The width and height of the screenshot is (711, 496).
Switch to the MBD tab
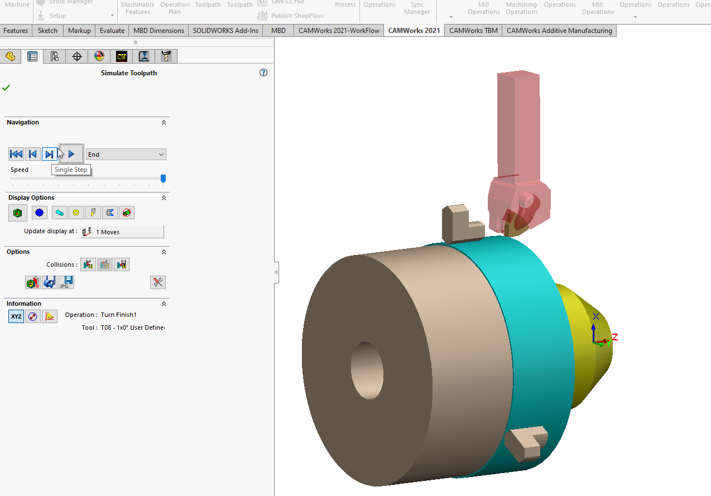pos(278,31)
